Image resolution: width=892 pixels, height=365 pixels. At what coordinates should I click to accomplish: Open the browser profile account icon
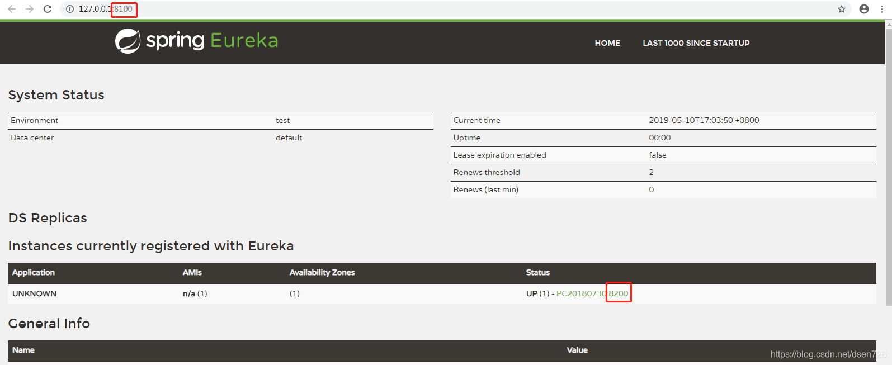pos(864,9)
